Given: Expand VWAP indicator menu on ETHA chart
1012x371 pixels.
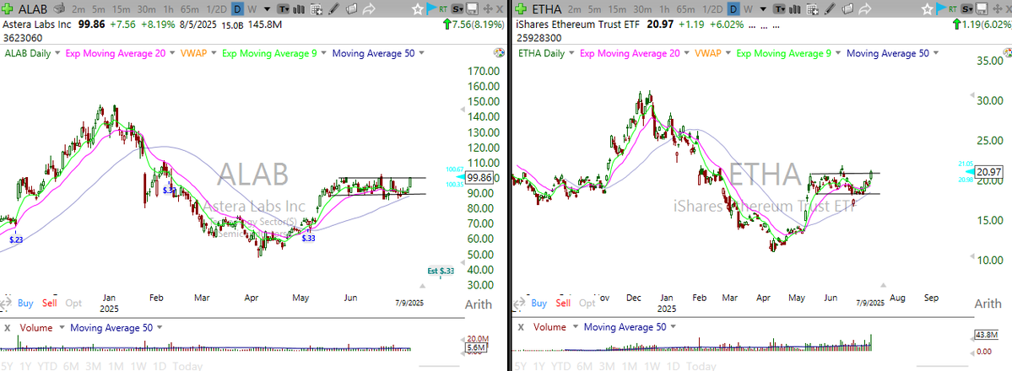Looking at the screenshot, I should pyautogui.click(x=727, y=54).
